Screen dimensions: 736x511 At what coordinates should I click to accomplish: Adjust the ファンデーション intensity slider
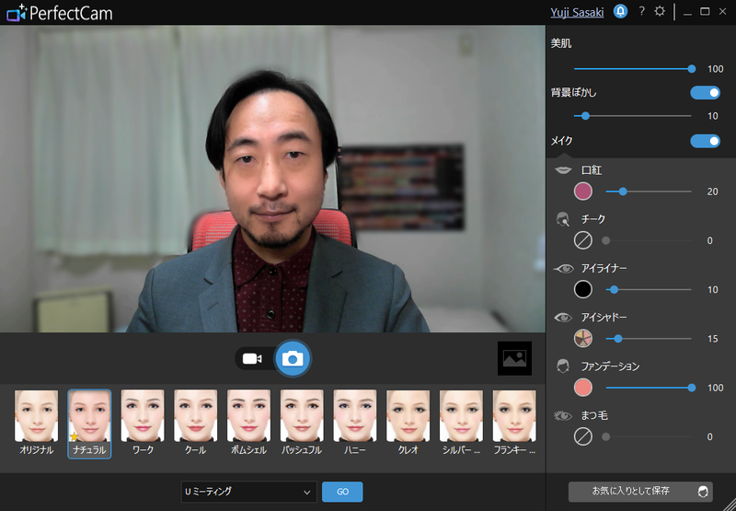coord(650,388)
